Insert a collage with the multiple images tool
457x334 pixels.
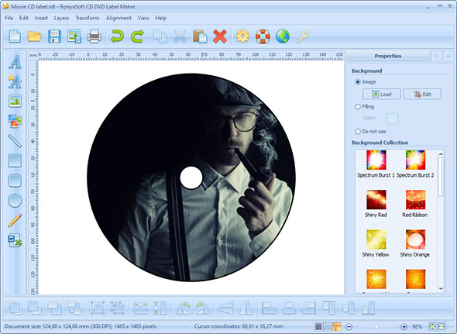[15, 121]
